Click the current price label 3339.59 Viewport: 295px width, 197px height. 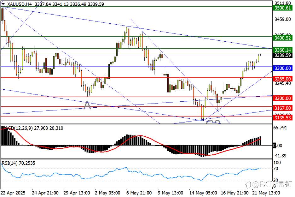(283, 55)
